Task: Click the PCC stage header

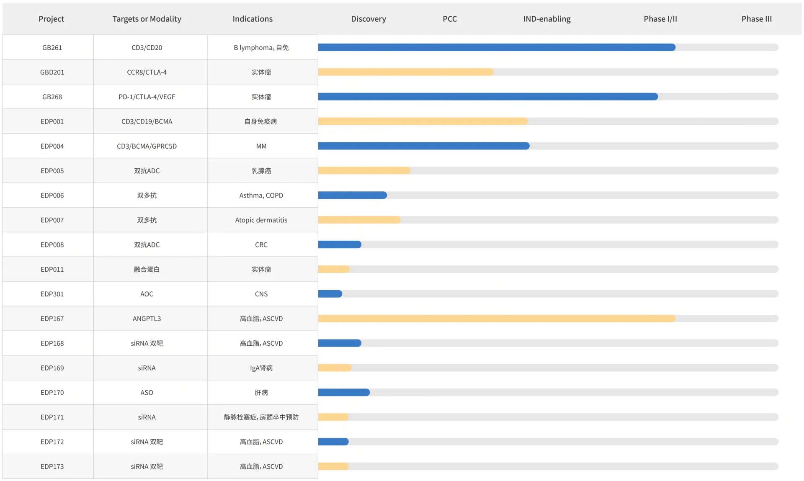Action: pyautogui.click(x=449, y=19)
